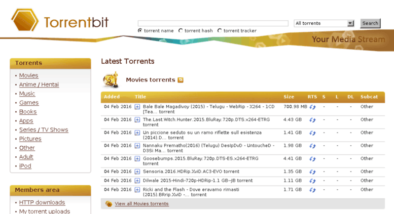Open the Books category link

[x=28, y=111]
